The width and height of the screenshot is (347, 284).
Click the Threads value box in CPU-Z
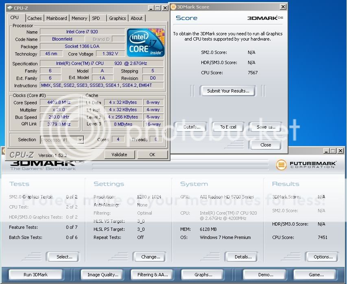[156, 139]
